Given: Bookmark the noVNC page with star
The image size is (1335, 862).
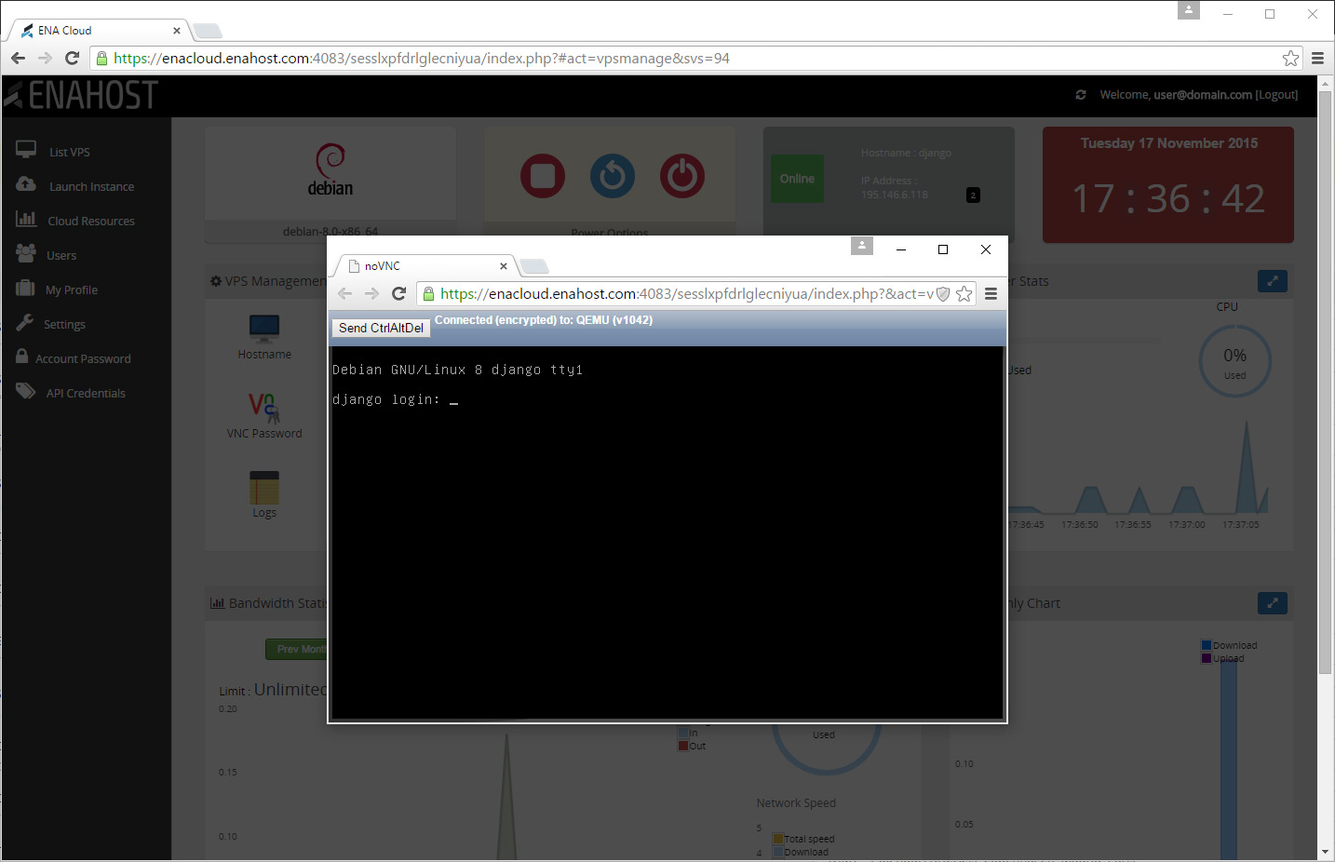Looking at the screenshot, I should point(964,294).
